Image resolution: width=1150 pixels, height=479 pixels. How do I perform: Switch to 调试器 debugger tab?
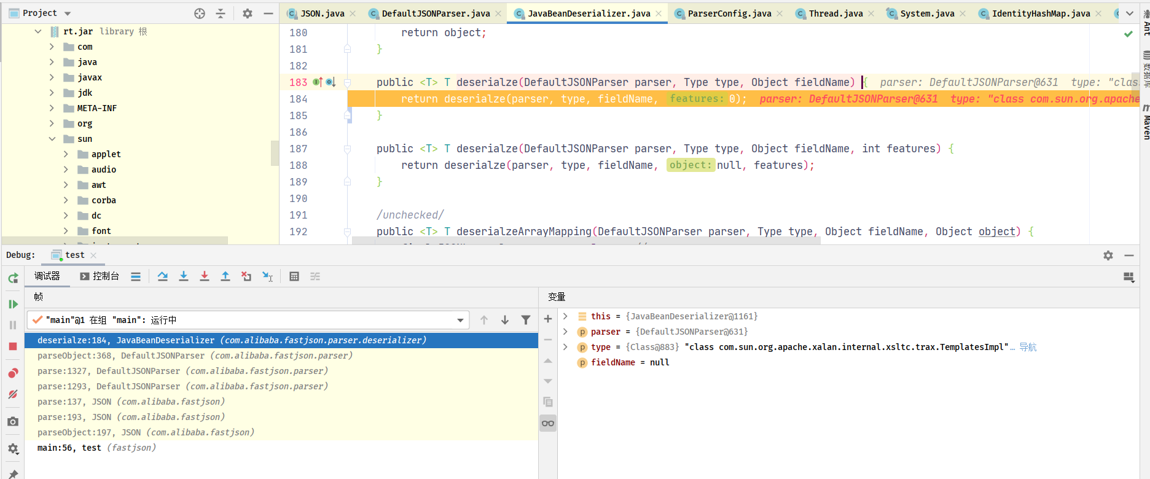click(x=47, y=276)
